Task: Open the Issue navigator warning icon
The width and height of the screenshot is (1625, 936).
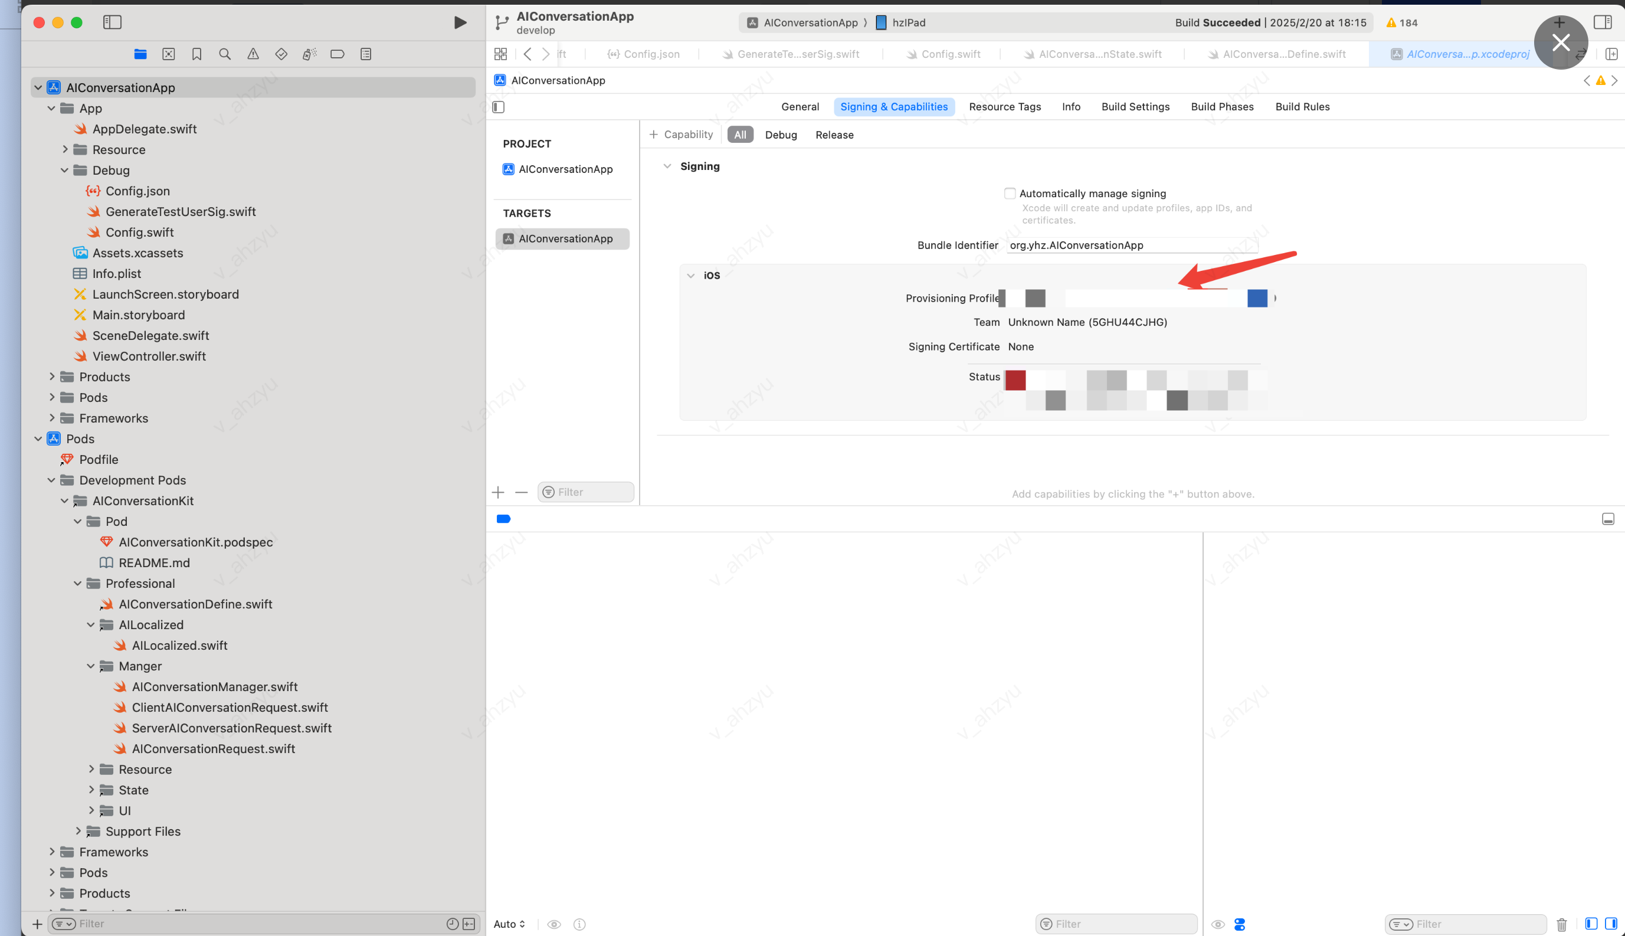Action: pyautogui.click(x=253, y=54)
